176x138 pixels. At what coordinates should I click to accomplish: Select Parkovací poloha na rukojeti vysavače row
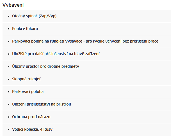87,41
